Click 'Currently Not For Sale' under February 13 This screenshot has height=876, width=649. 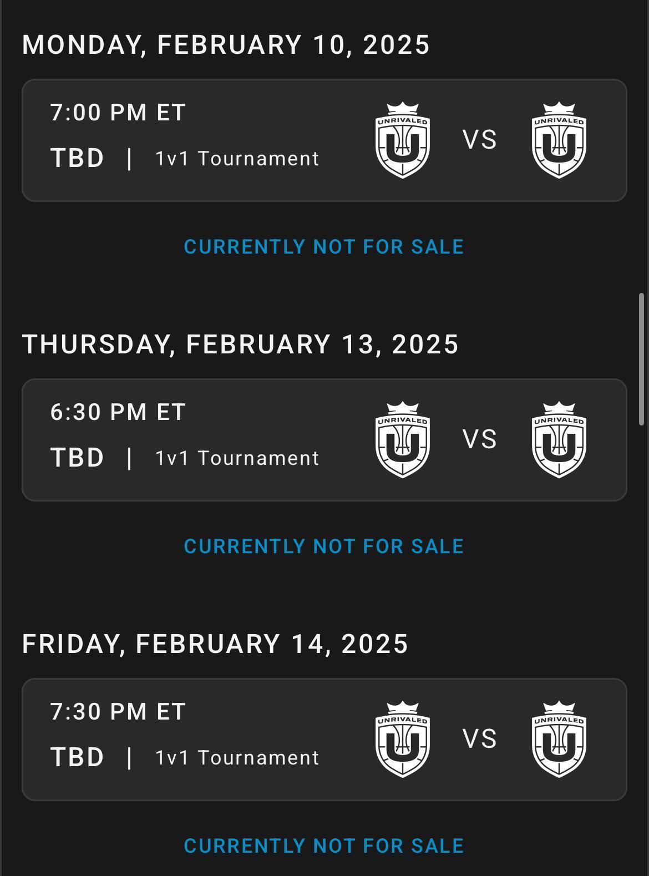coord(324,546)
